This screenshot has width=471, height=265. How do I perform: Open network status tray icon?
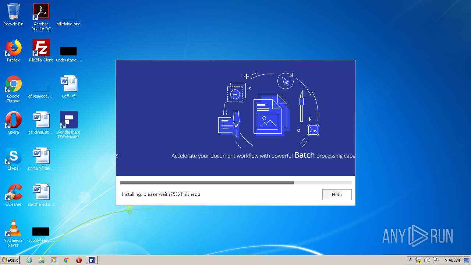[x=418, y=260]
